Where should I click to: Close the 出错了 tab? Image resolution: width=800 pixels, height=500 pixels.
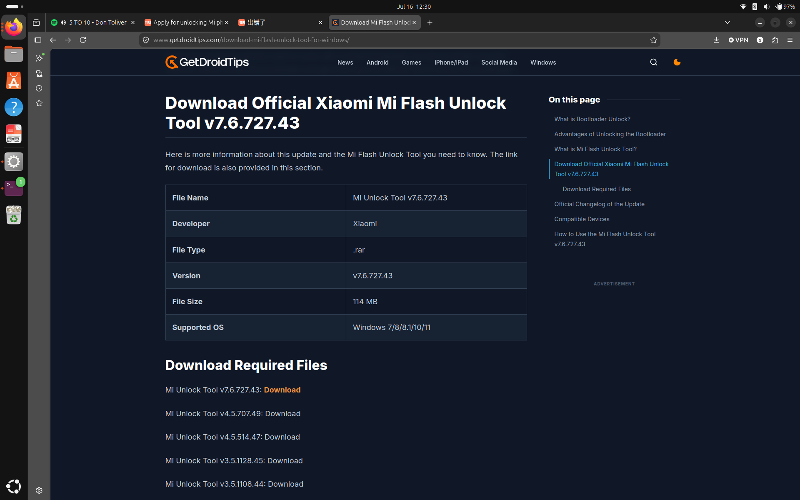(x=320, y=22)
